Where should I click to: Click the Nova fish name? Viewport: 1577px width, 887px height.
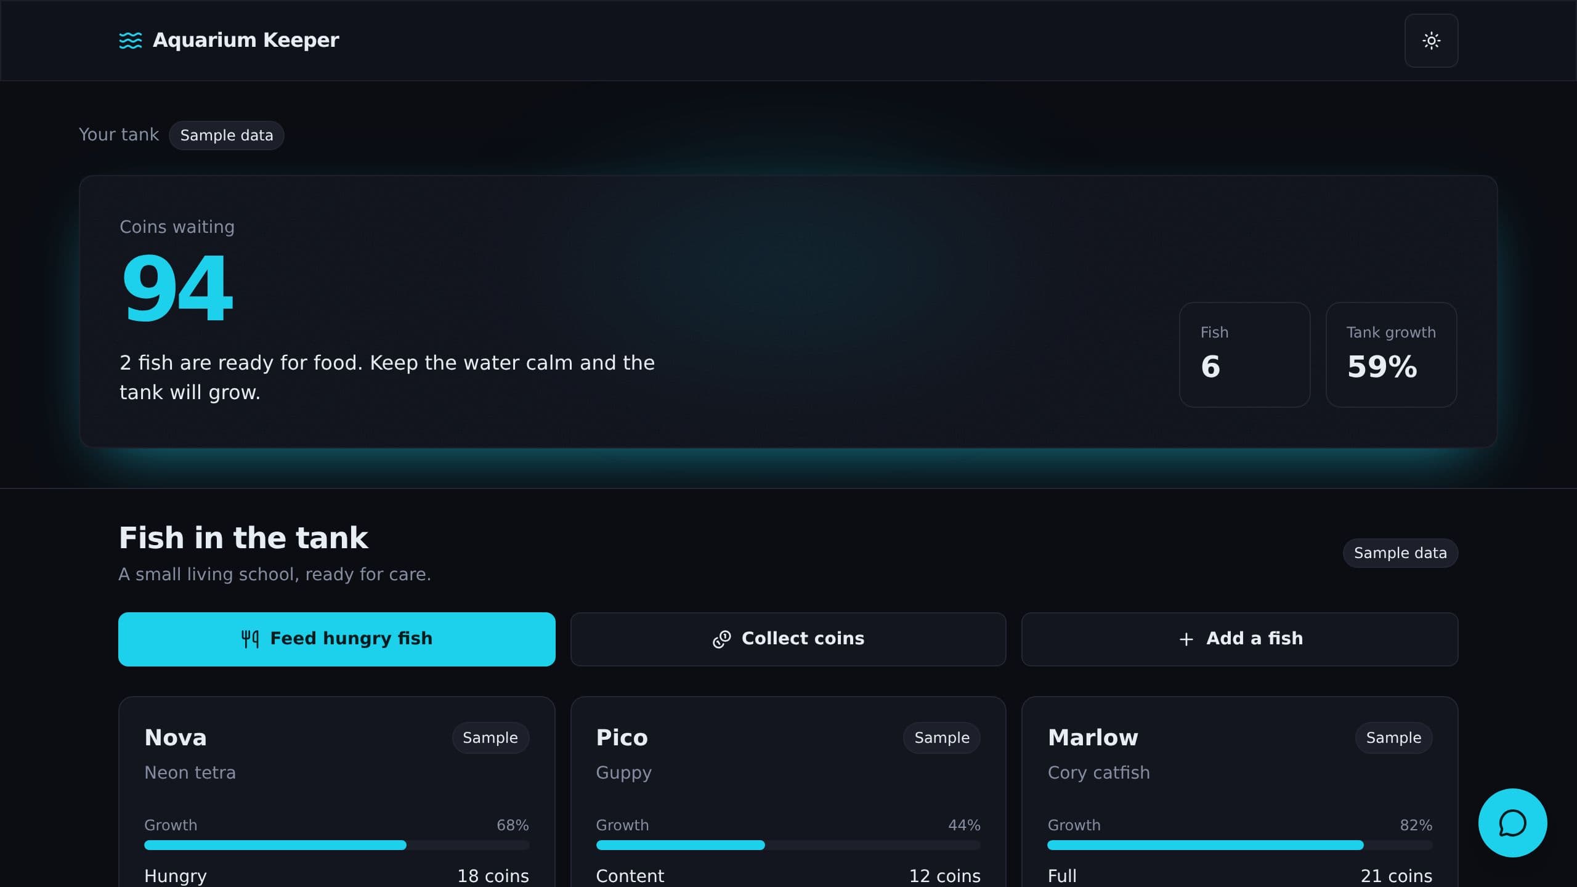point(175,737)
